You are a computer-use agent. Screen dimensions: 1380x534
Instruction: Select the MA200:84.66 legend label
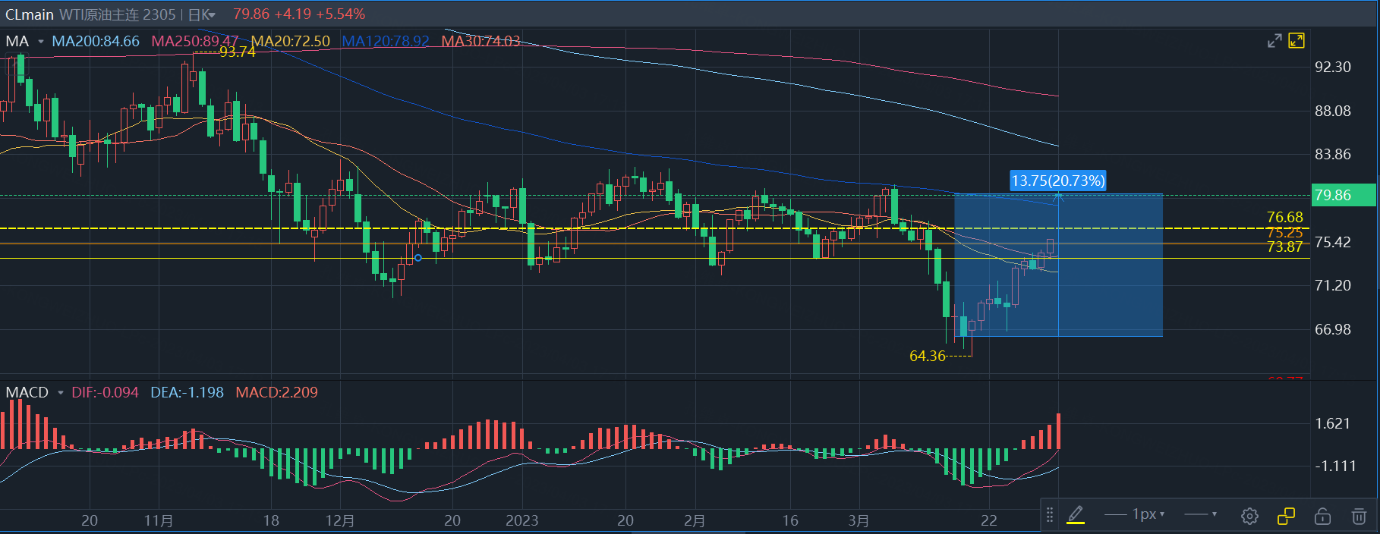click(96, 41)
